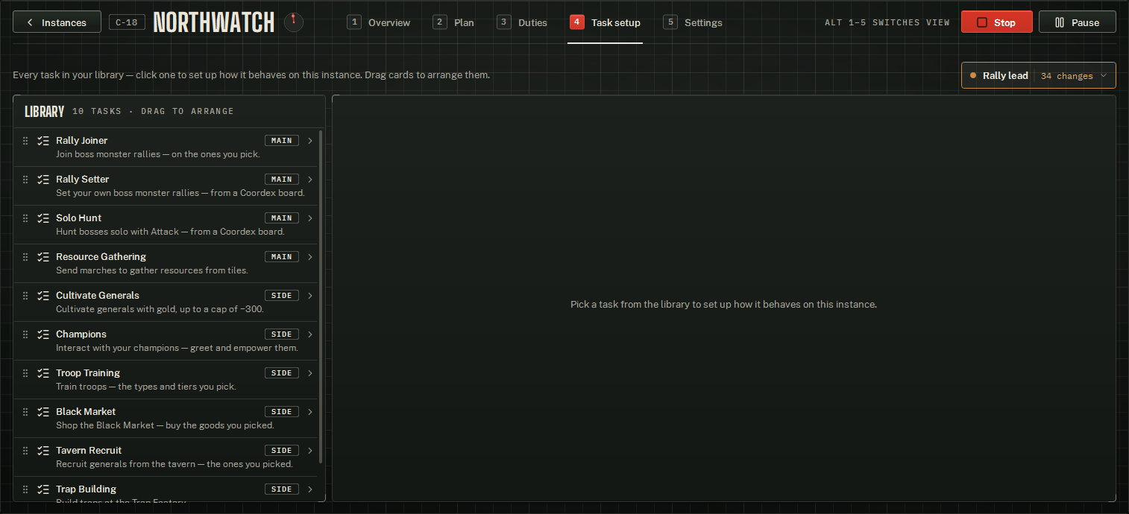Screen dimensions: 1129x514
Task: Click the drag handle of Champions
Action: click(x=25, y=334)
